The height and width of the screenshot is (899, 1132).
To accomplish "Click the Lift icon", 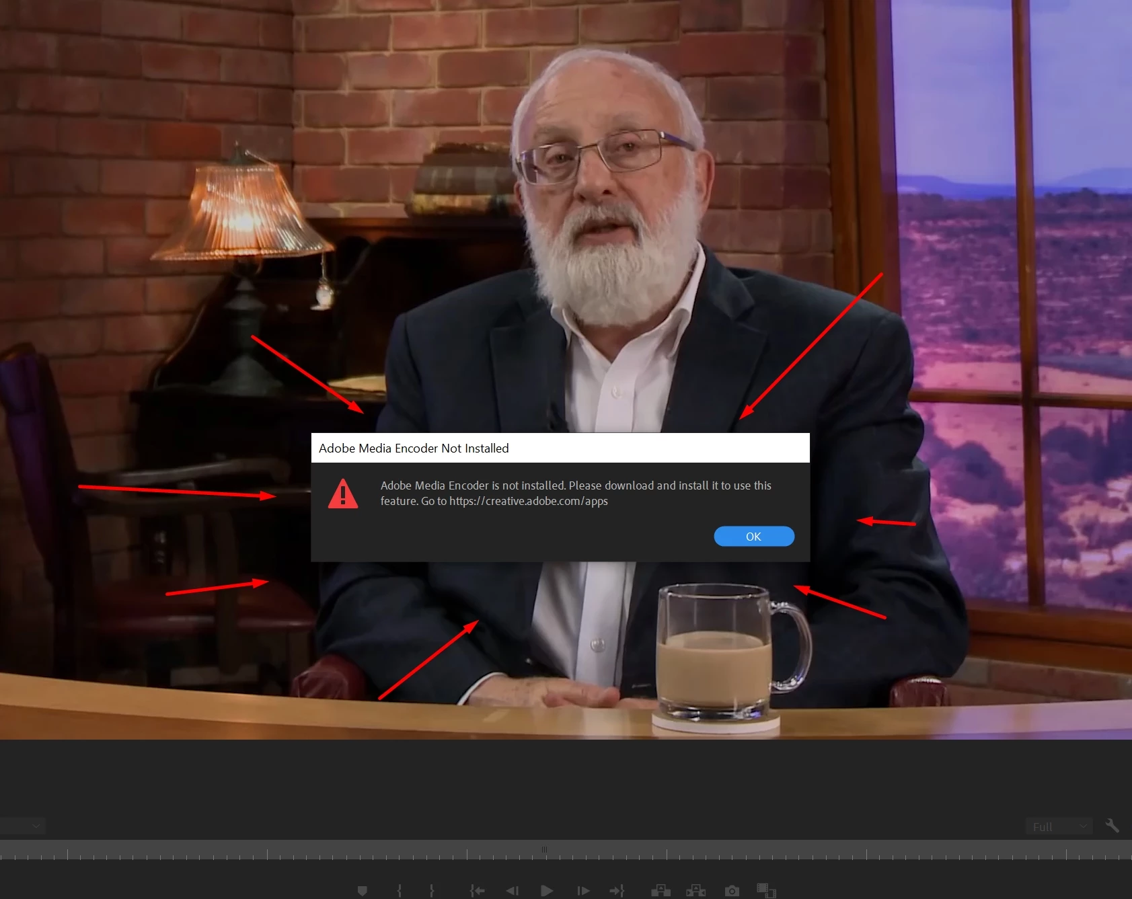I will click(x=661, y=891).
